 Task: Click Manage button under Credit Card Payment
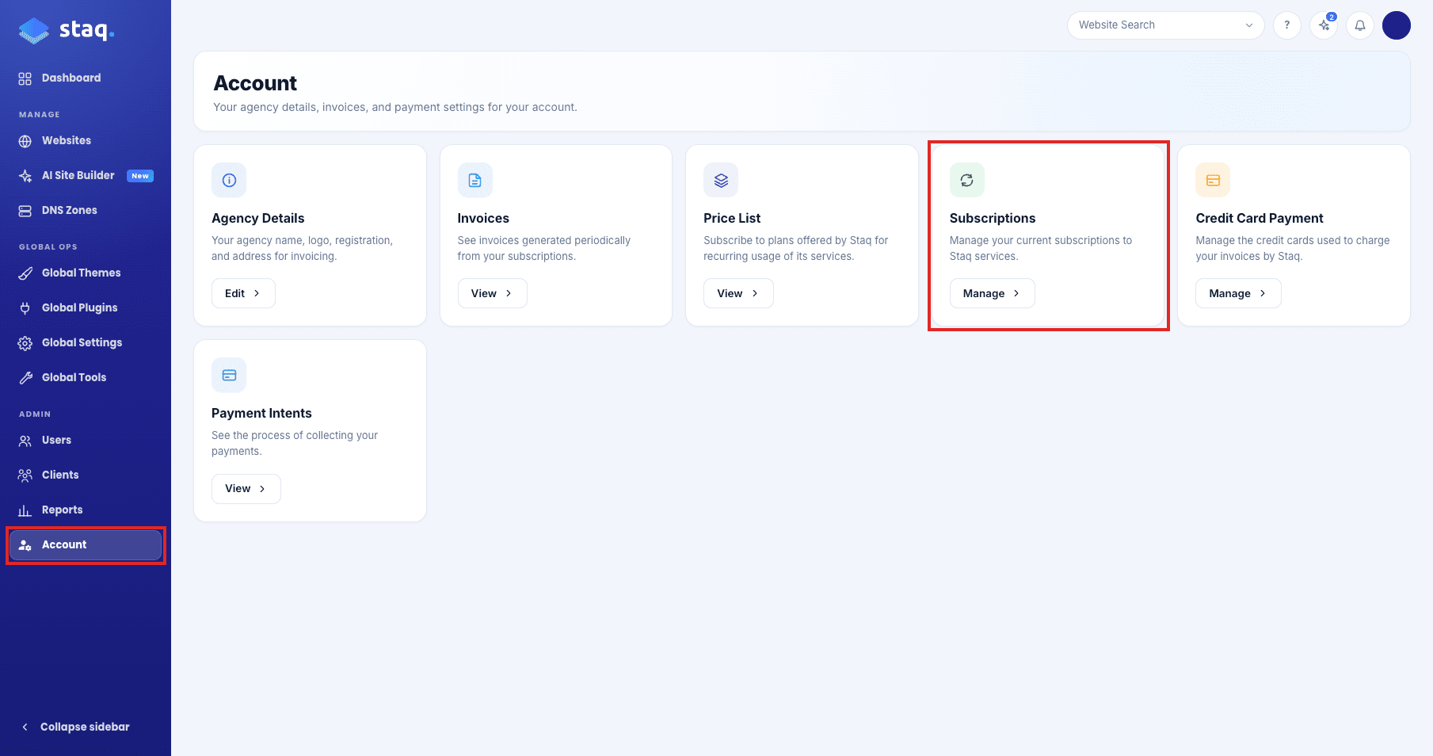(1238, 293)
